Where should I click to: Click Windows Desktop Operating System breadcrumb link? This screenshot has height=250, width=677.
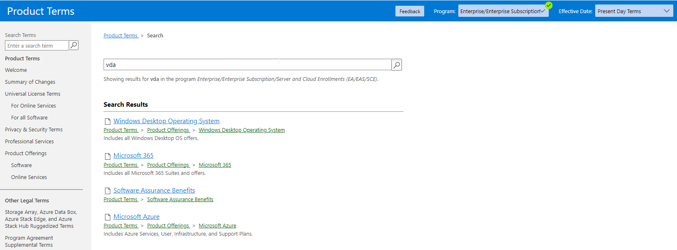242,130
